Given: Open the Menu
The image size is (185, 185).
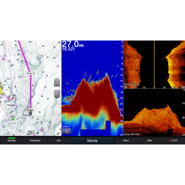Looking at the screenshot, I should point(126,140).
